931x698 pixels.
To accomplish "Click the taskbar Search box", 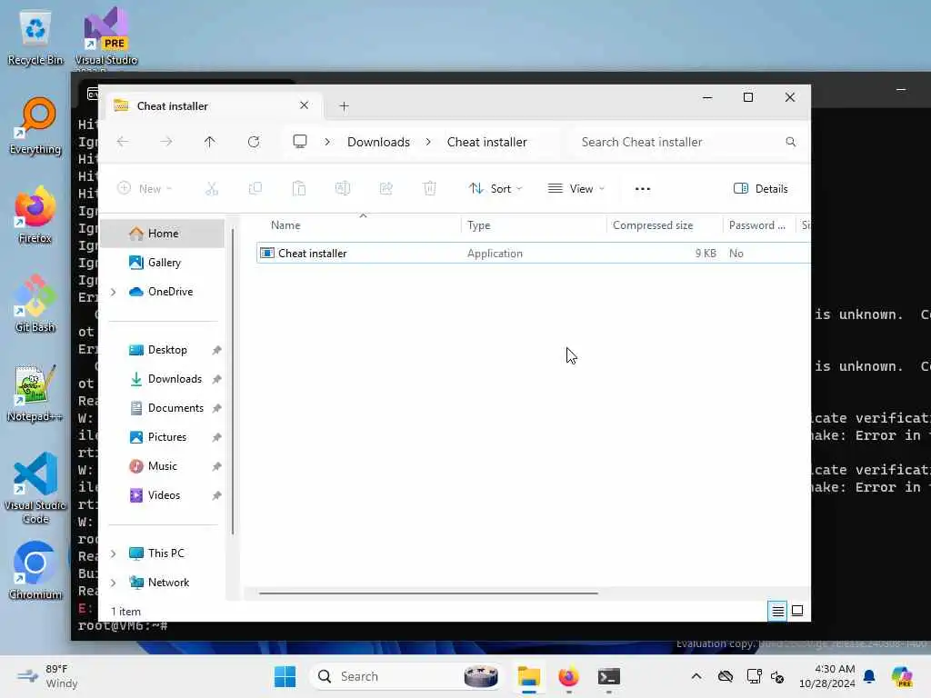I will 405,676.
